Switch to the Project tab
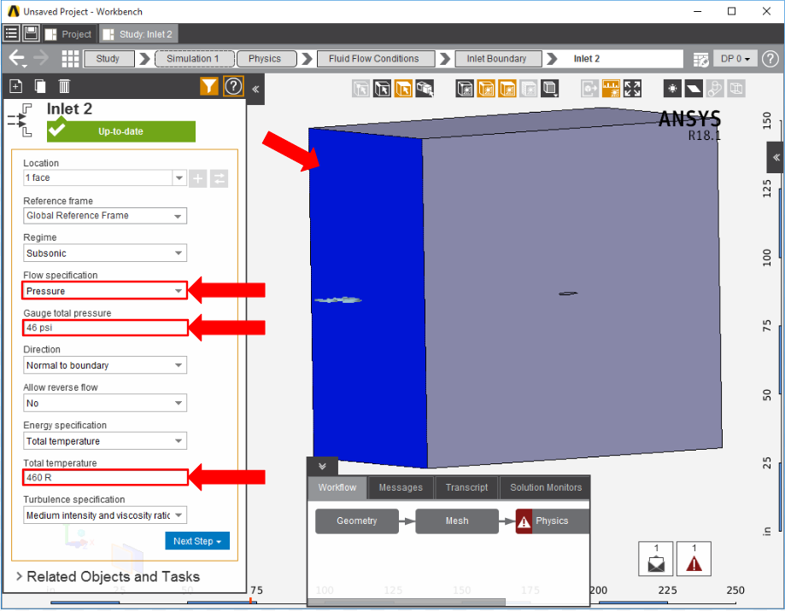The width and height of the screenshot is (785, 611). click(68, 34)
